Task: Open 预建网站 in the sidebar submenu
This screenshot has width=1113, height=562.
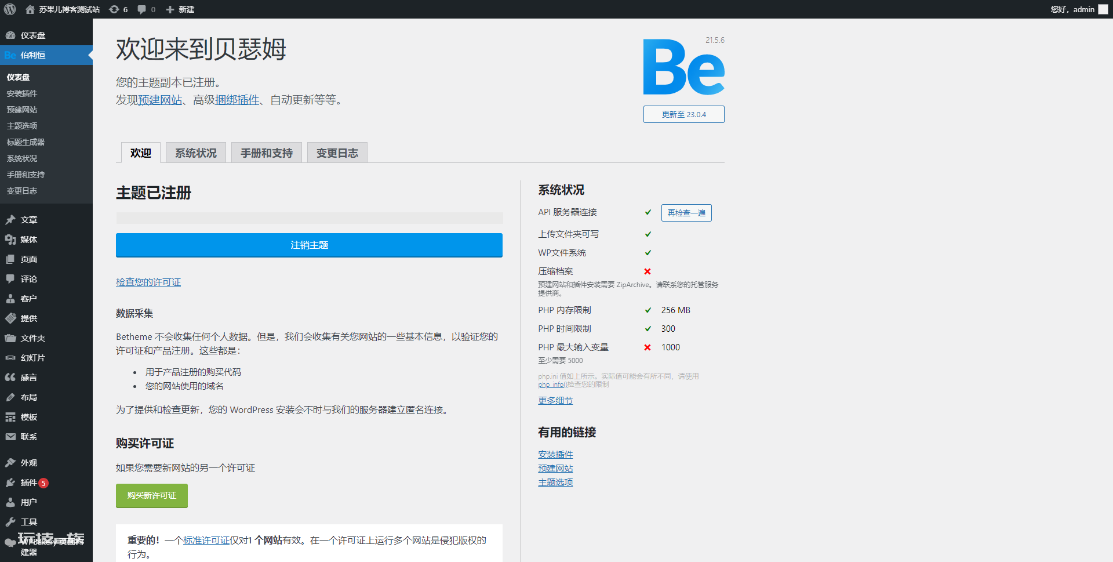Action: [x=22, y=110]
